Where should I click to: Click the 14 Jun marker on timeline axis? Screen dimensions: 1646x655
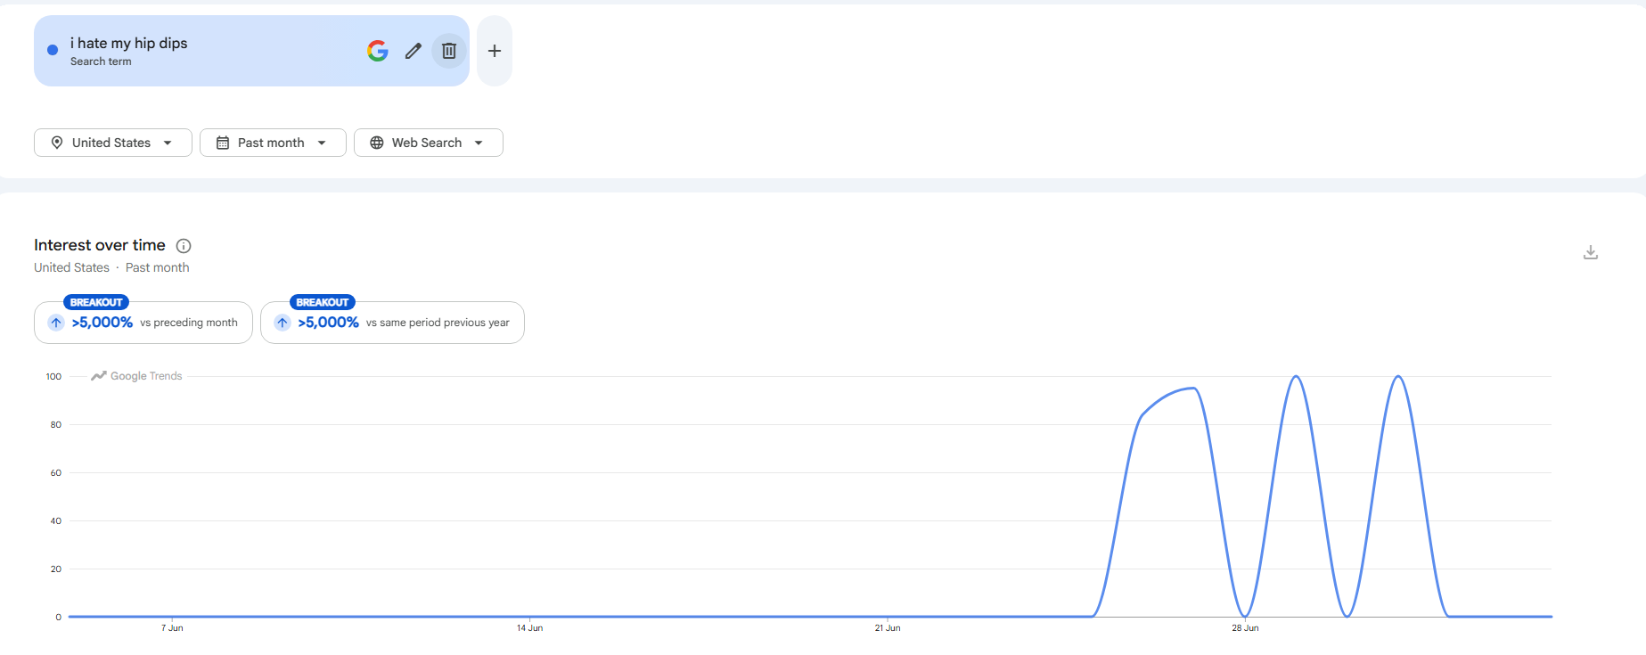click(x=529, y=628)
